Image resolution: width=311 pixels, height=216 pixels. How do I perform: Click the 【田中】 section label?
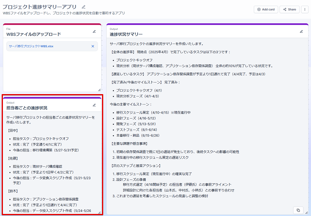(x=13, y=131)
